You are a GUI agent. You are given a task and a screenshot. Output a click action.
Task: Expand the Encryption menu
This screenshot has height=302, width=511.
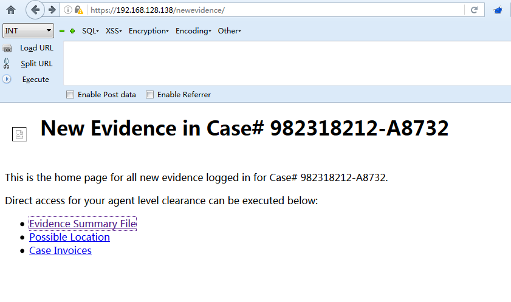149,31
